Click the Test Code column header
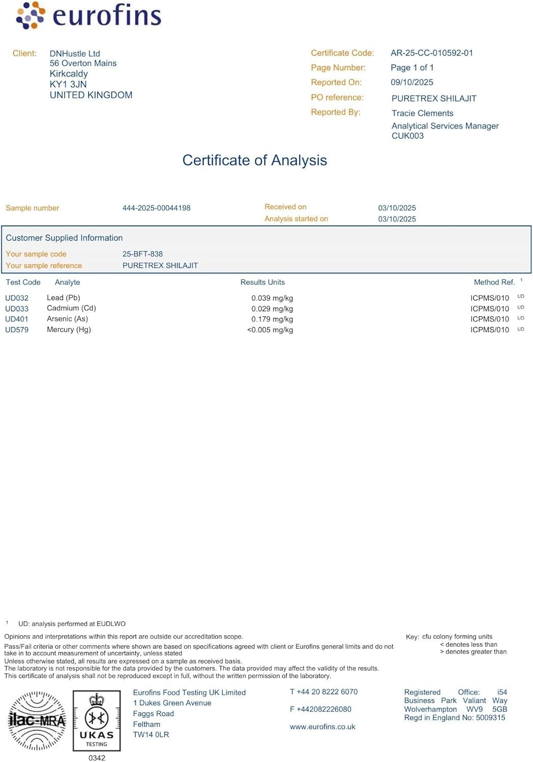The width and height of the screenshot is (533, 762). click(x=23, y=282)
